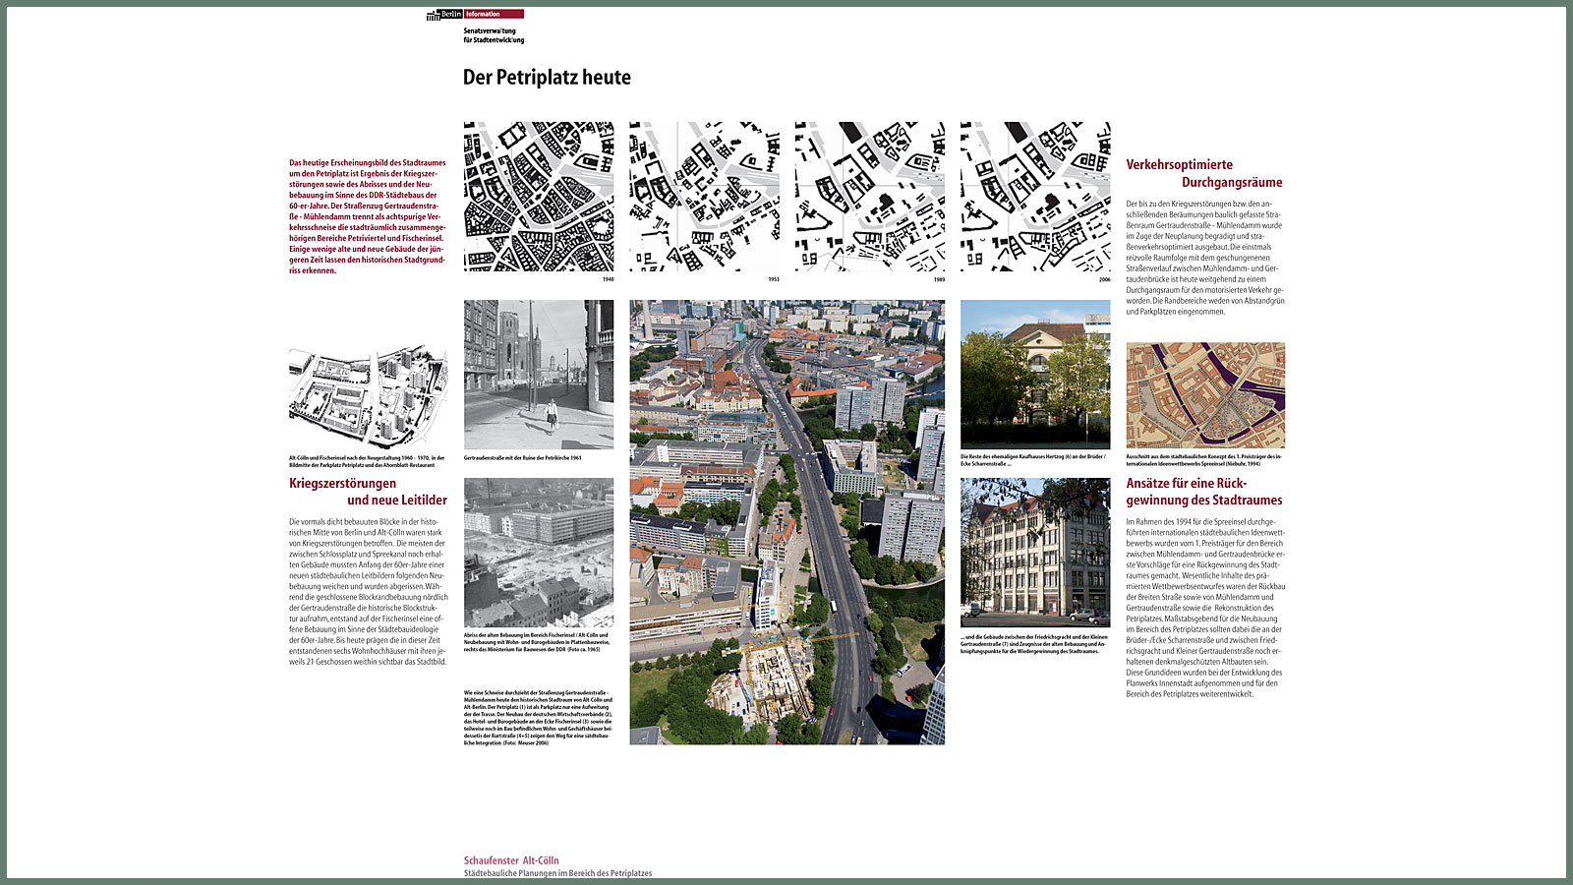Open the Friedrichsgracht building facade photo
The height and width of the screenshot is (885, 1573).
click(1035, 553)
